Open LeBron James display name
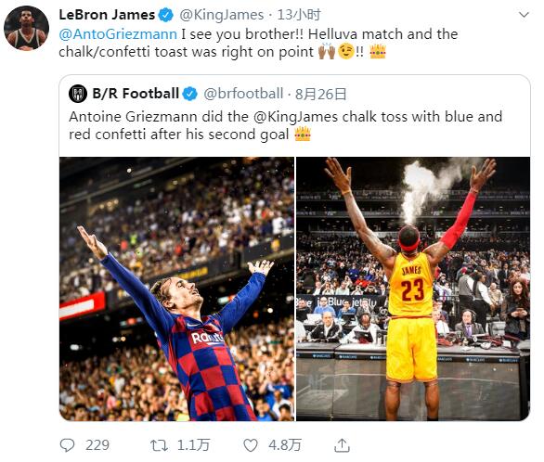544x462 pixels. (x=107, y=15)
